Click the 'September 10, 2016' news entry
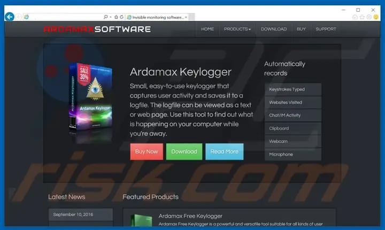The image size is (385, 230). point(81,214)
